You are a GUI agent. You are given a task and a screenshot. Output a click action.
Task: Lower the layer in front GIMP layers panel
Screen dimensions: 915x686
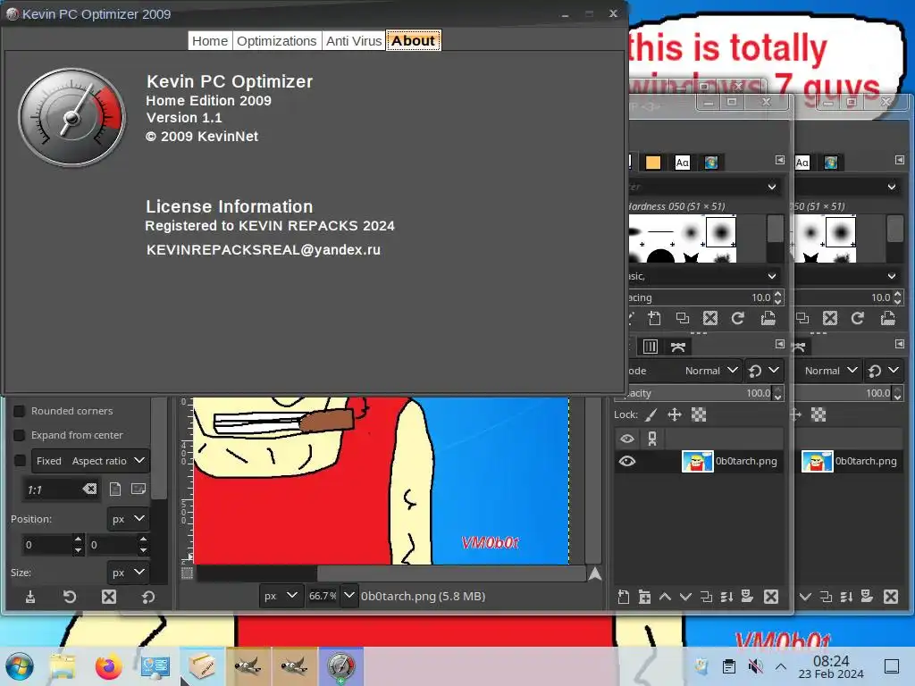click(x=685, y=597)
